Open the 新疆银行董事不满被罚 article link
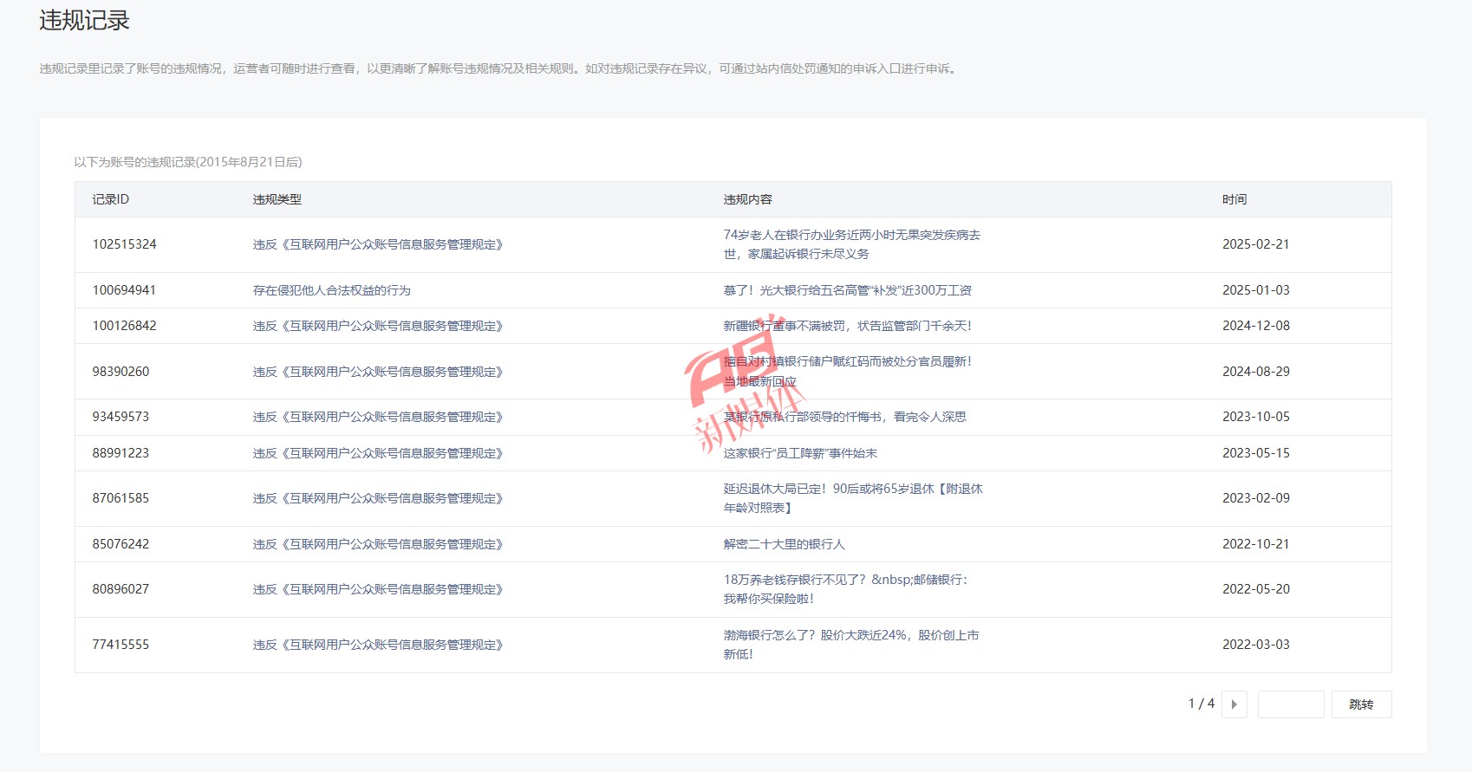Viewport: 1472px width, 772px height. pos(847,326)
